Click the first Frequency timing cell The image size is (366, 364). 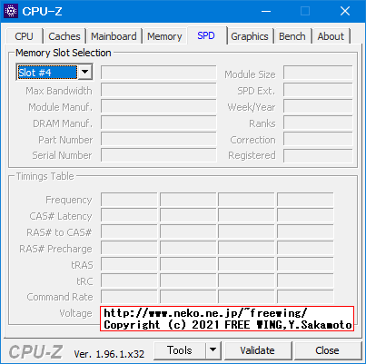click(x=129, y=200)
